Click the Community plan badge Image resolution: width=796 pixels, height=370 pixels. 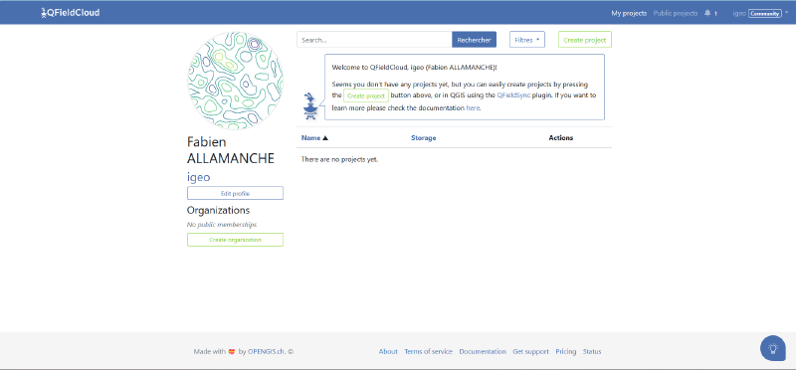(764, 14)
